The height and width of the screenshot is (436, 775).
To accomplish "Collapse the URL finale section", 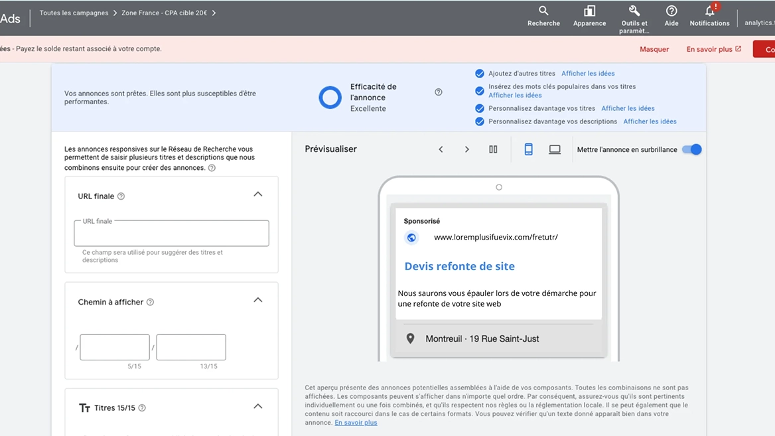I will pyautogui.click(x=258, y=194).
